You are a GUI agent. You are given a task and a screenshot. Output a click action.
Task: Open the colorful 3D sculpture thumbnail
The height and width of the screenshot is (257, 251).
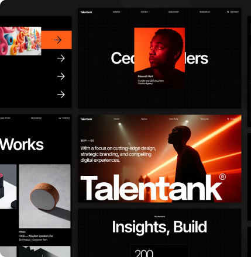[x=20, y=41]
